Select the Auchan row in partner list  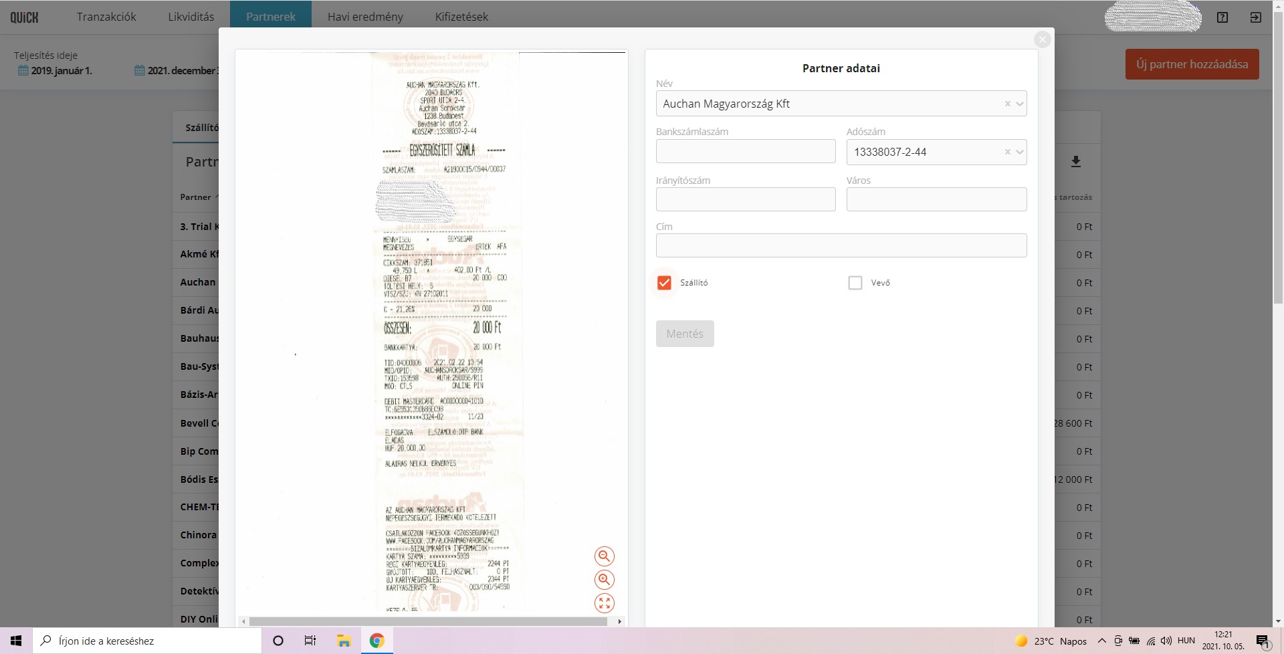click(x=198, y=282)
